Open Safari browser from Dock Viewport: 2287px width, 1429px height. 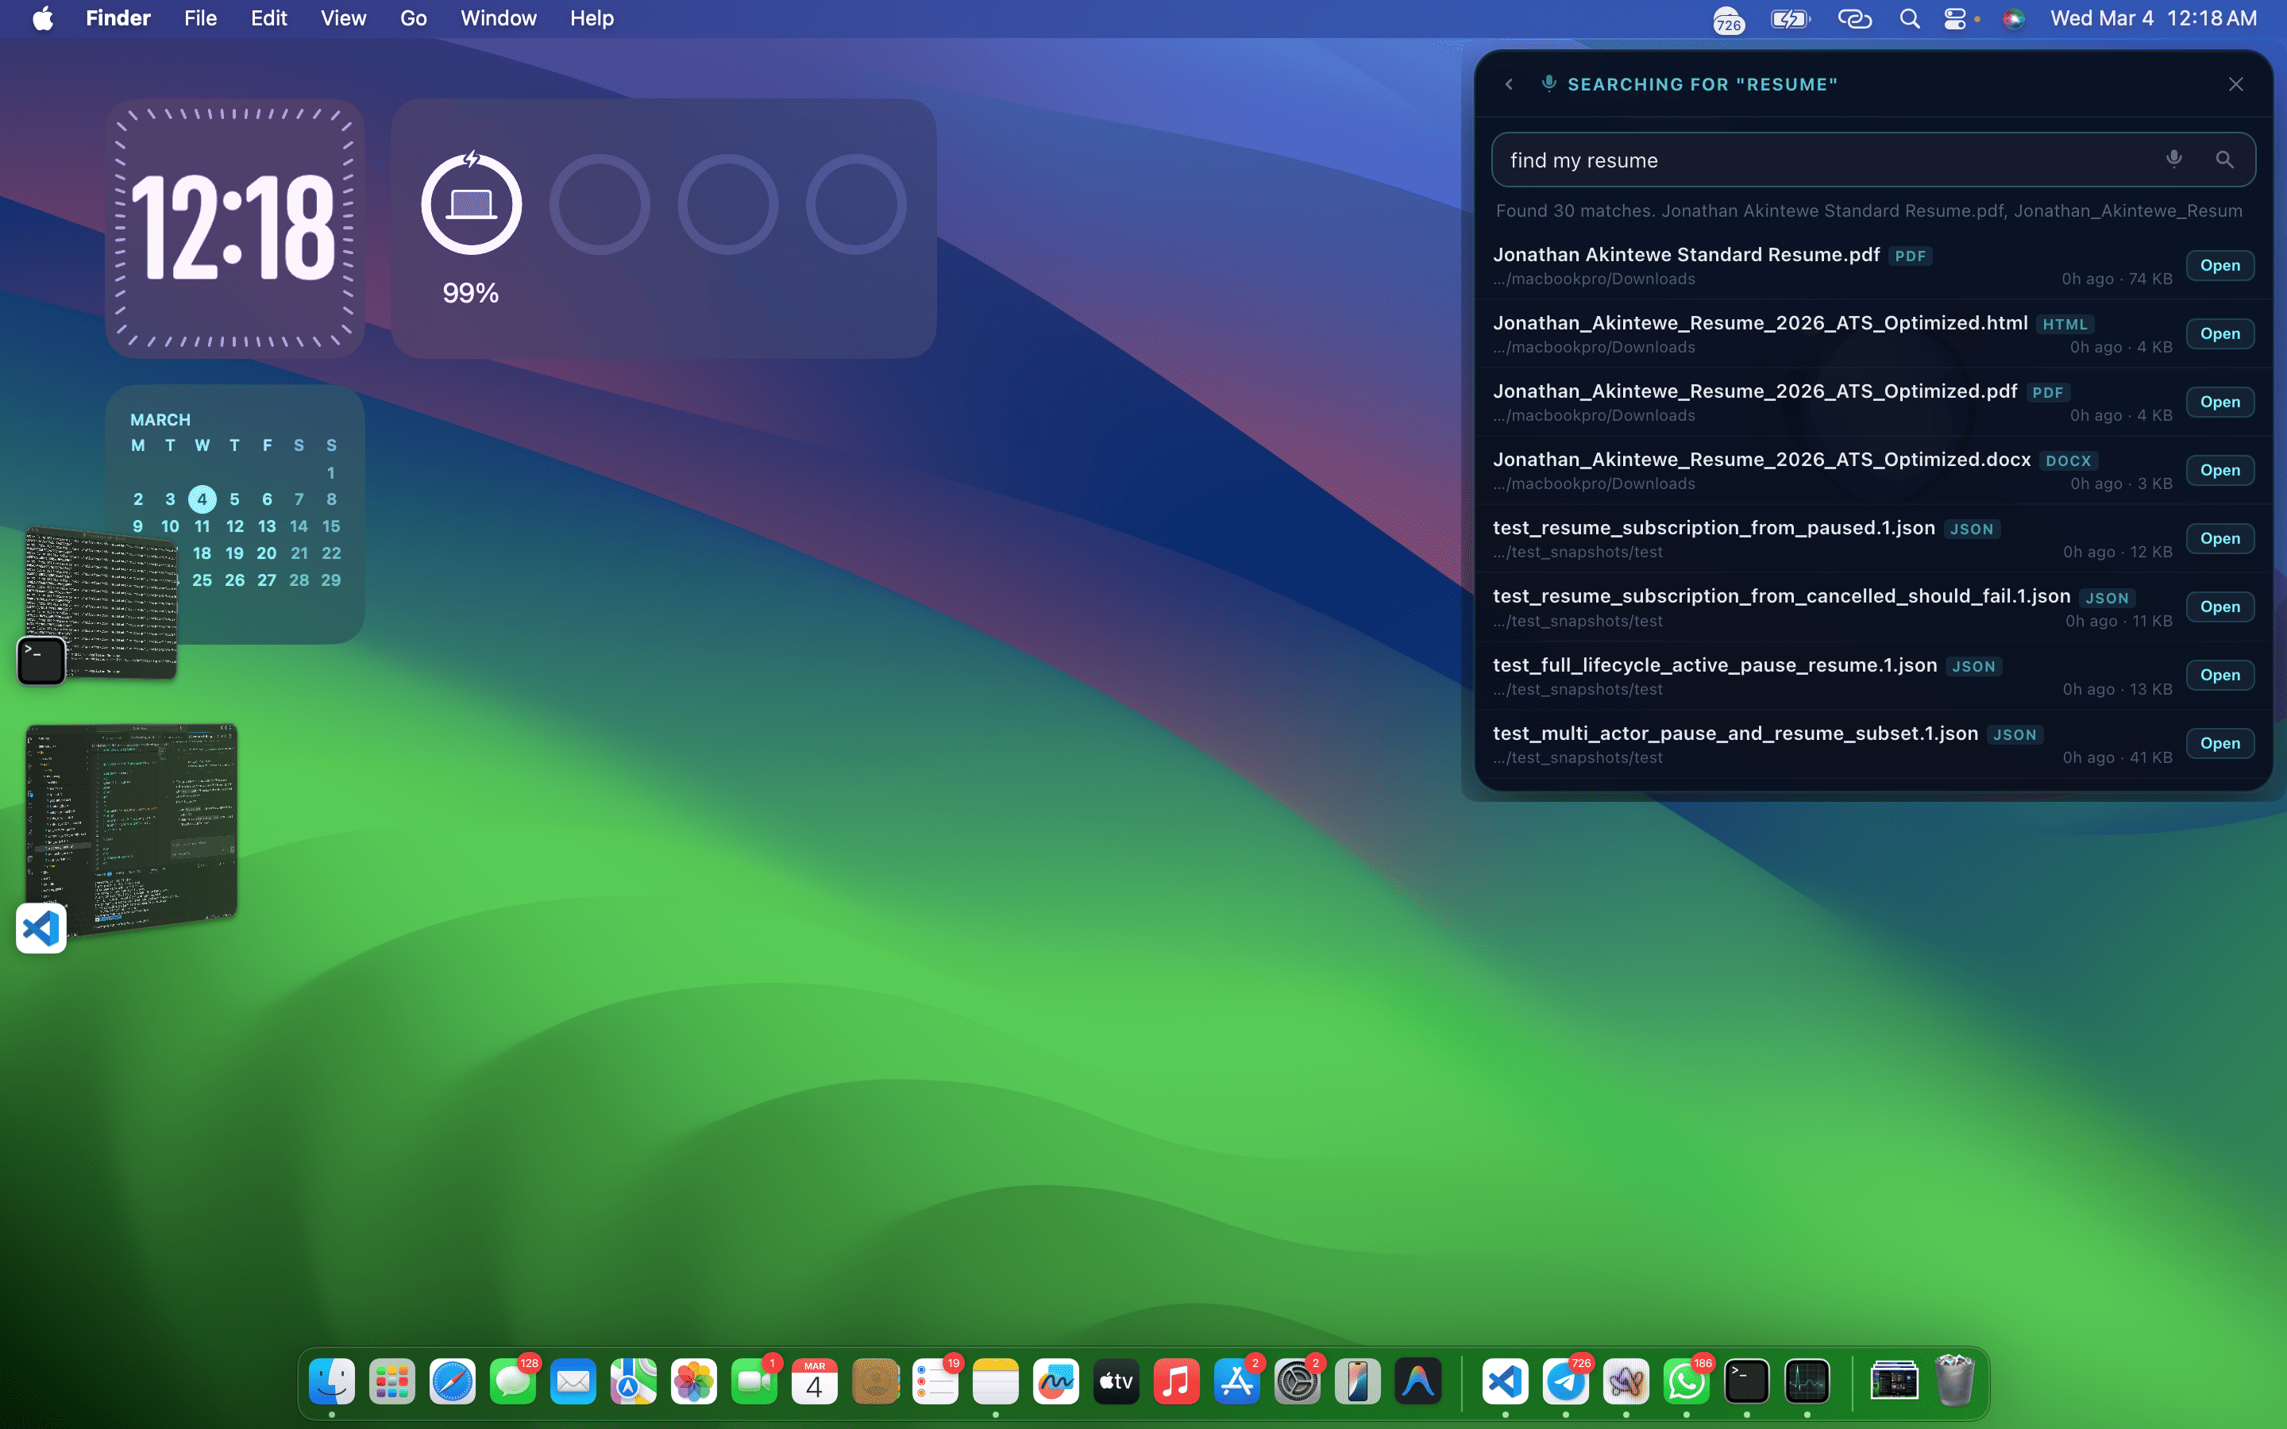point(453,1381)
